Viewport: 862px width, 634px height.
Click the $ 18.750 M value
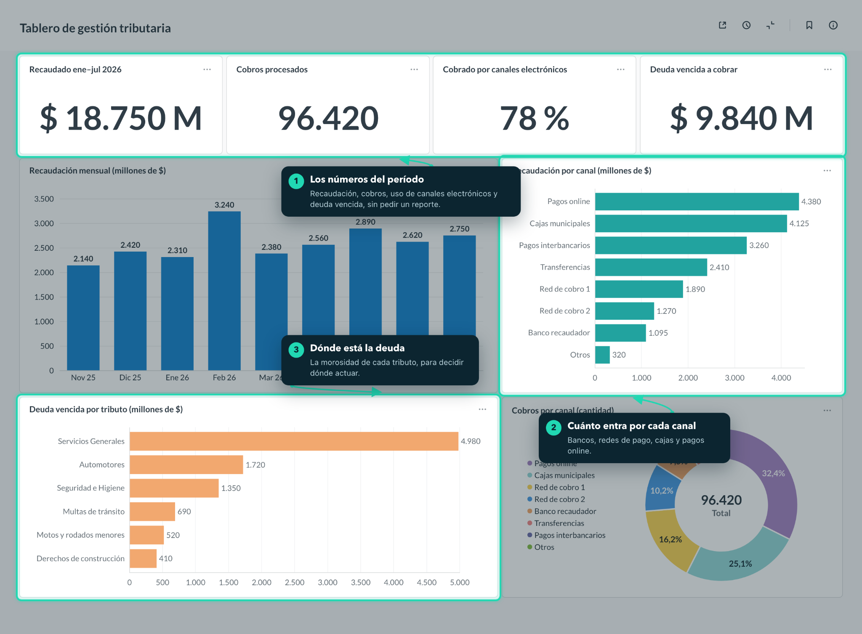[x=121, y=118]
